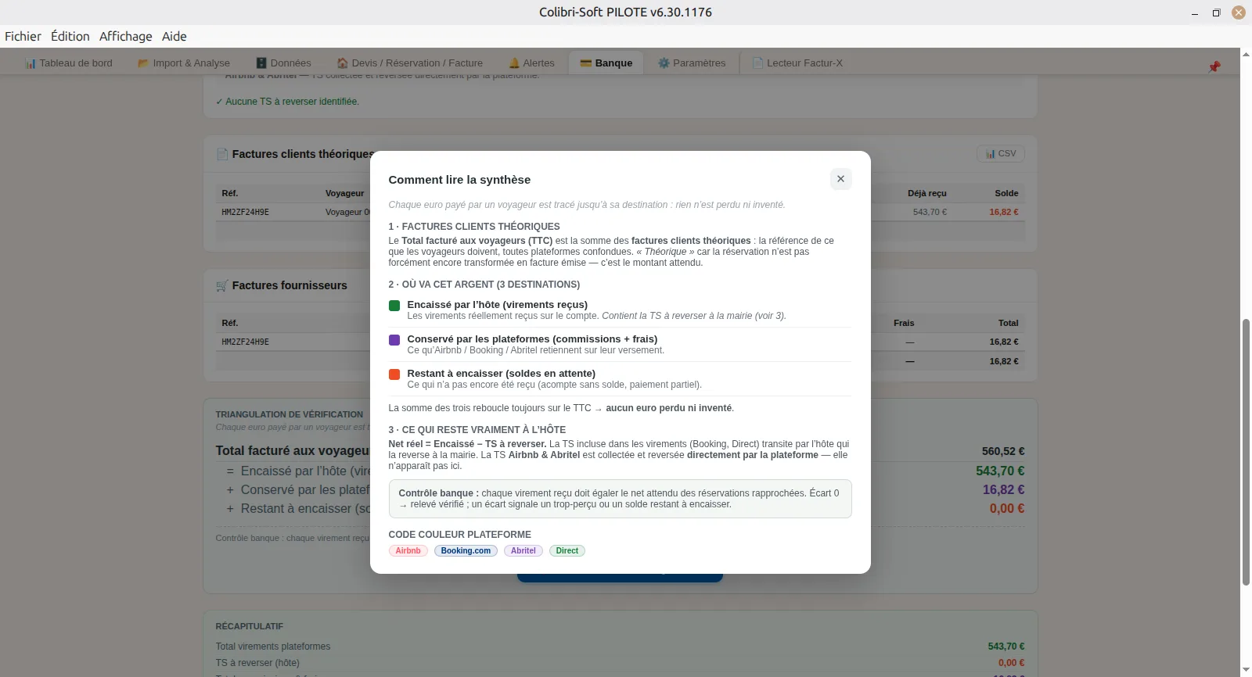The width and height of the screenshot is (1252, 677).
Task: Open the Édition menu
Action: (70, 36)
